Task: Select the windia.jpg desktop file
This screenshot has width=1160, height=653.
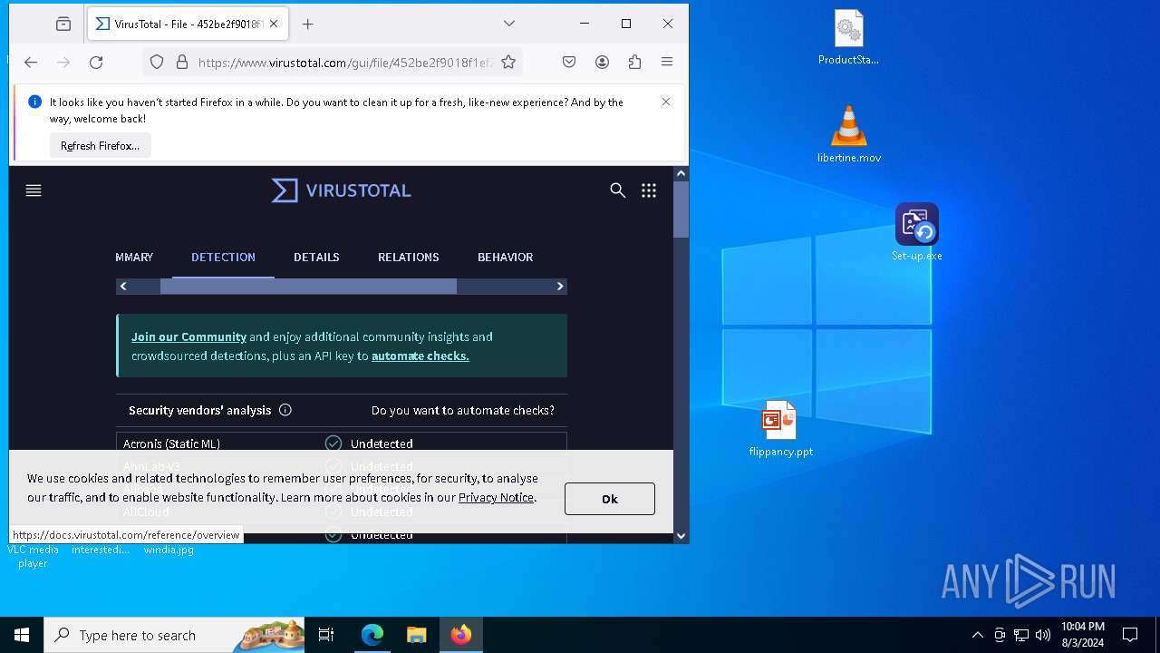Action: pos(169,550)
